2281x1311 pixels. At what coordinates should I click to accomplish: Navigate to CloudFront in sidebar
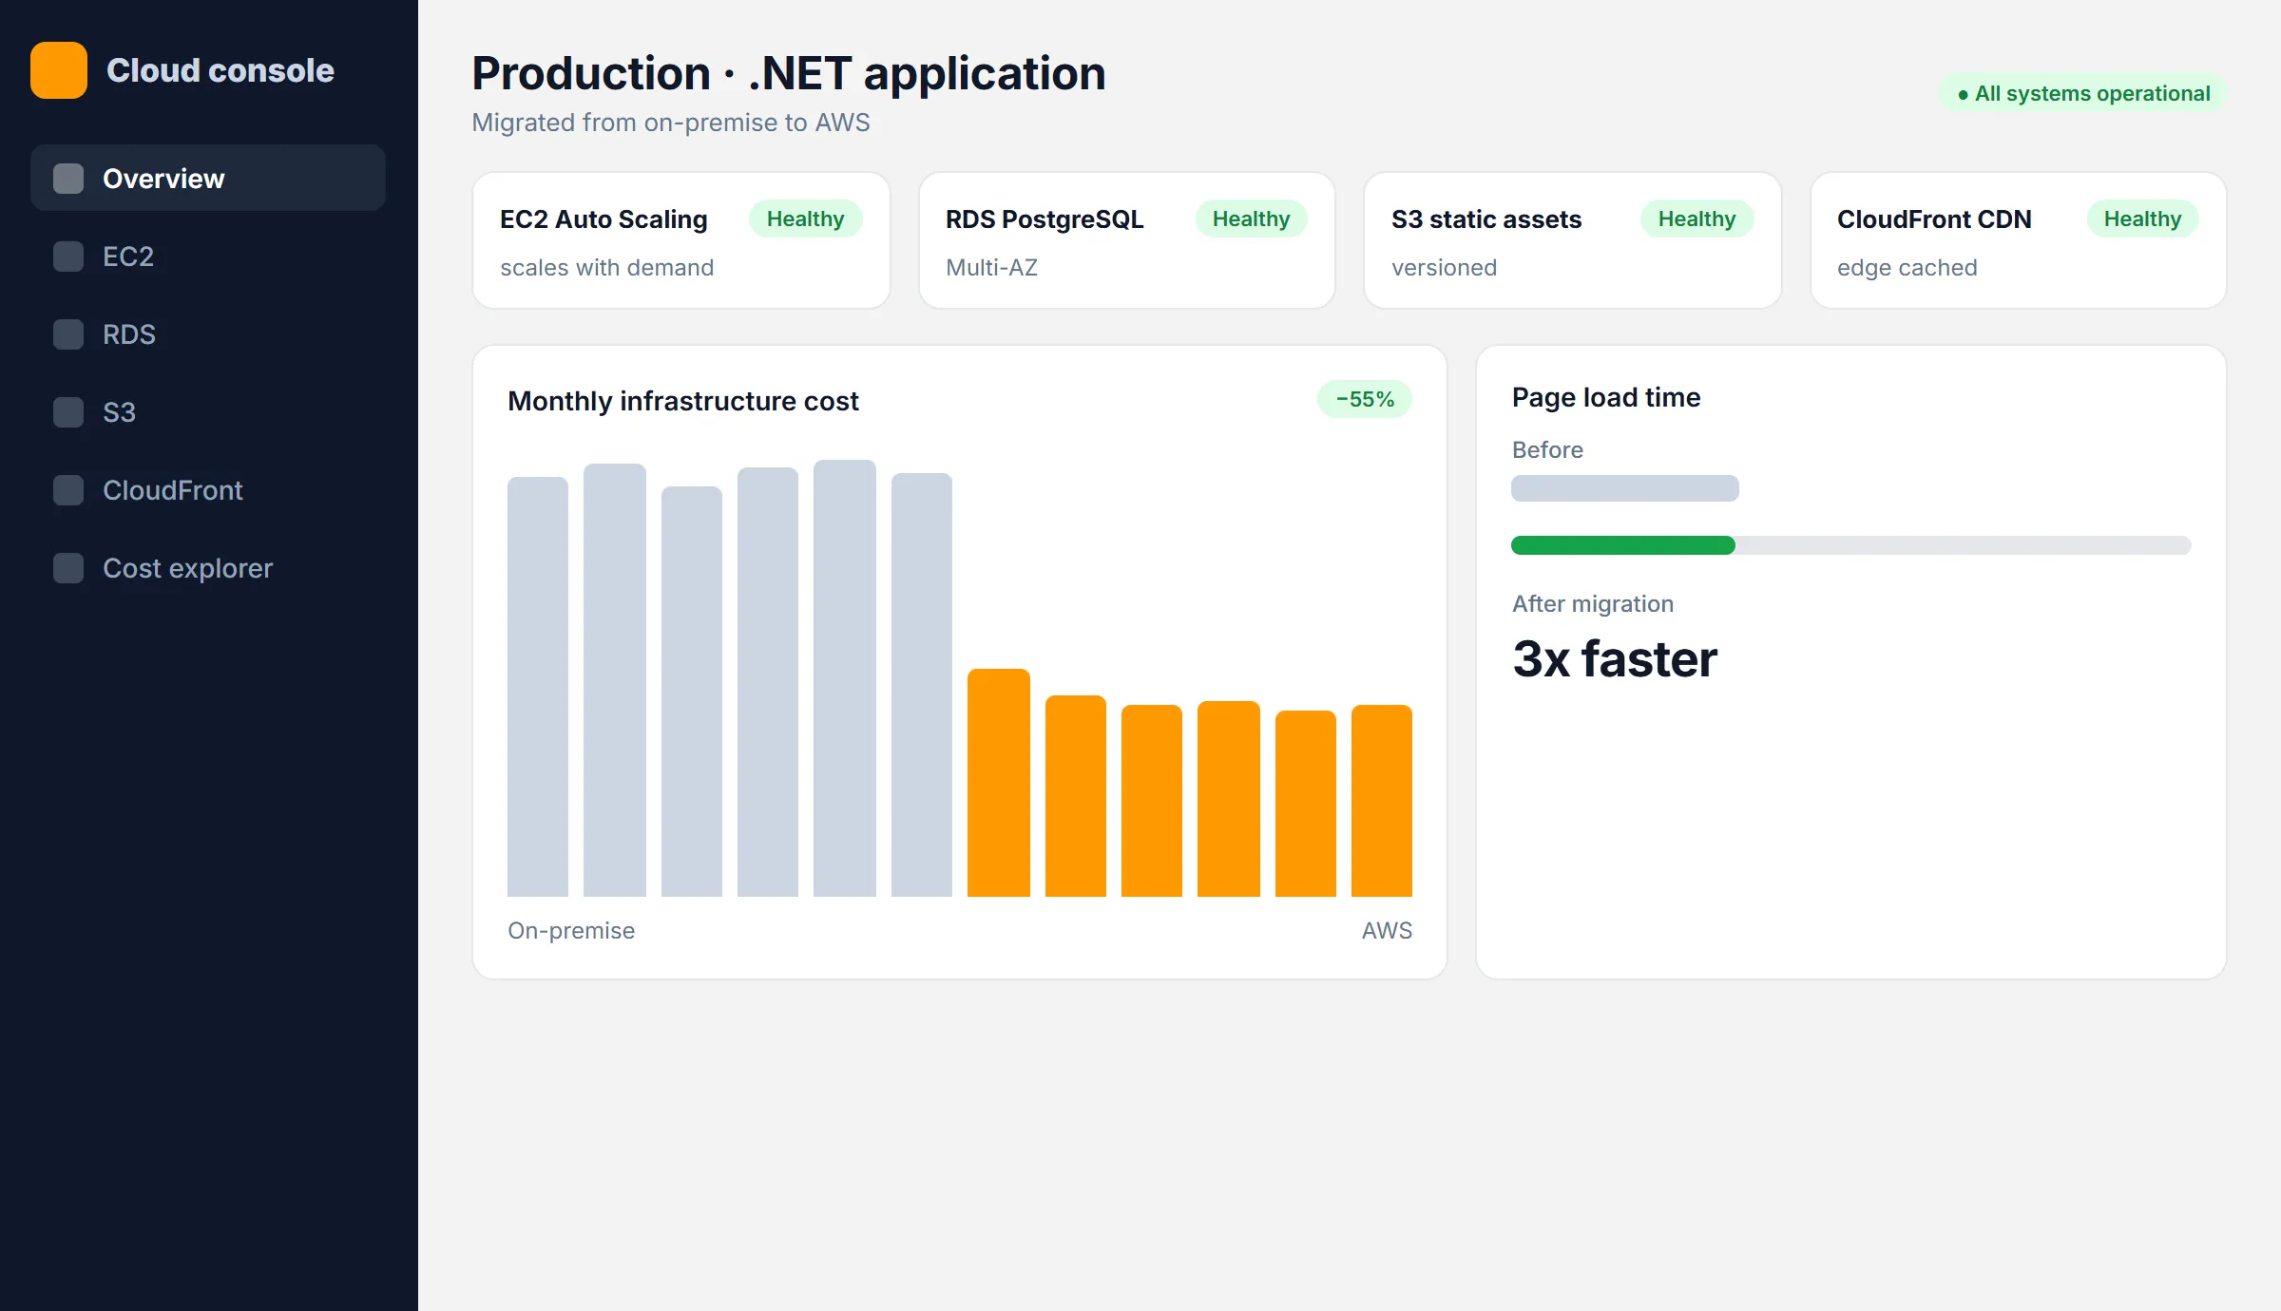(208, 490)
